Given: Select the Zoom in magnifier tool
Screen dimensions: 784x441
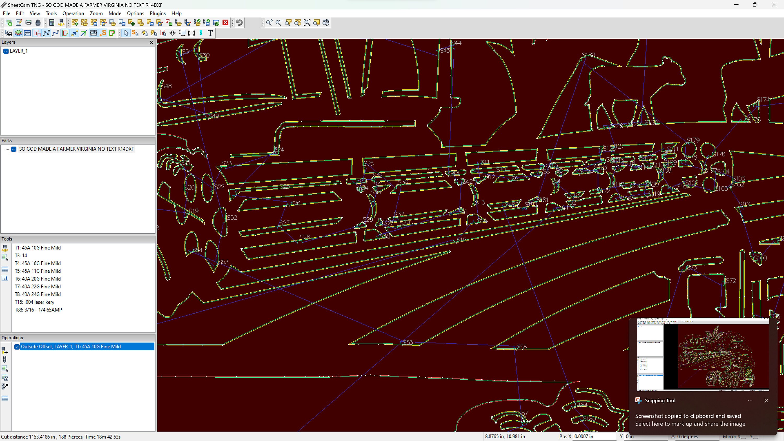Looking at the screenshot, I should (269, 22).
